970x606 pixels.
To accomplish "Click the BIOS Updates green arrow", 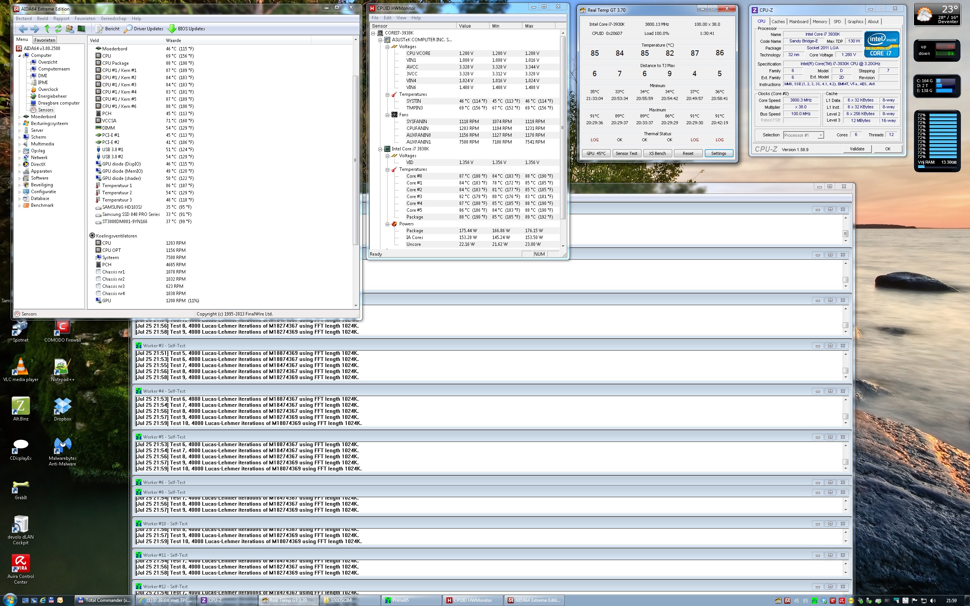I will (x=172, y=29).
